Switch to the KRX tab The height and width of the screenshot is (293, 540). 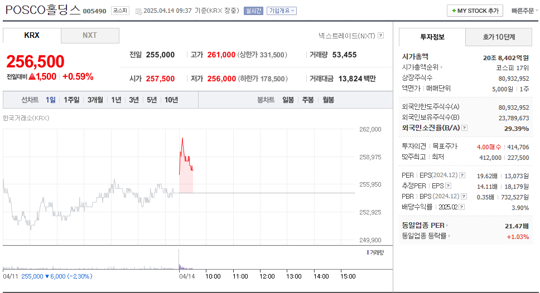tap(32, 36)
